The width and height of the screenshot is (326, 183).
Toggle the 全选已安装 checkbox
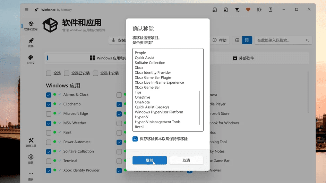pos(67,73)
